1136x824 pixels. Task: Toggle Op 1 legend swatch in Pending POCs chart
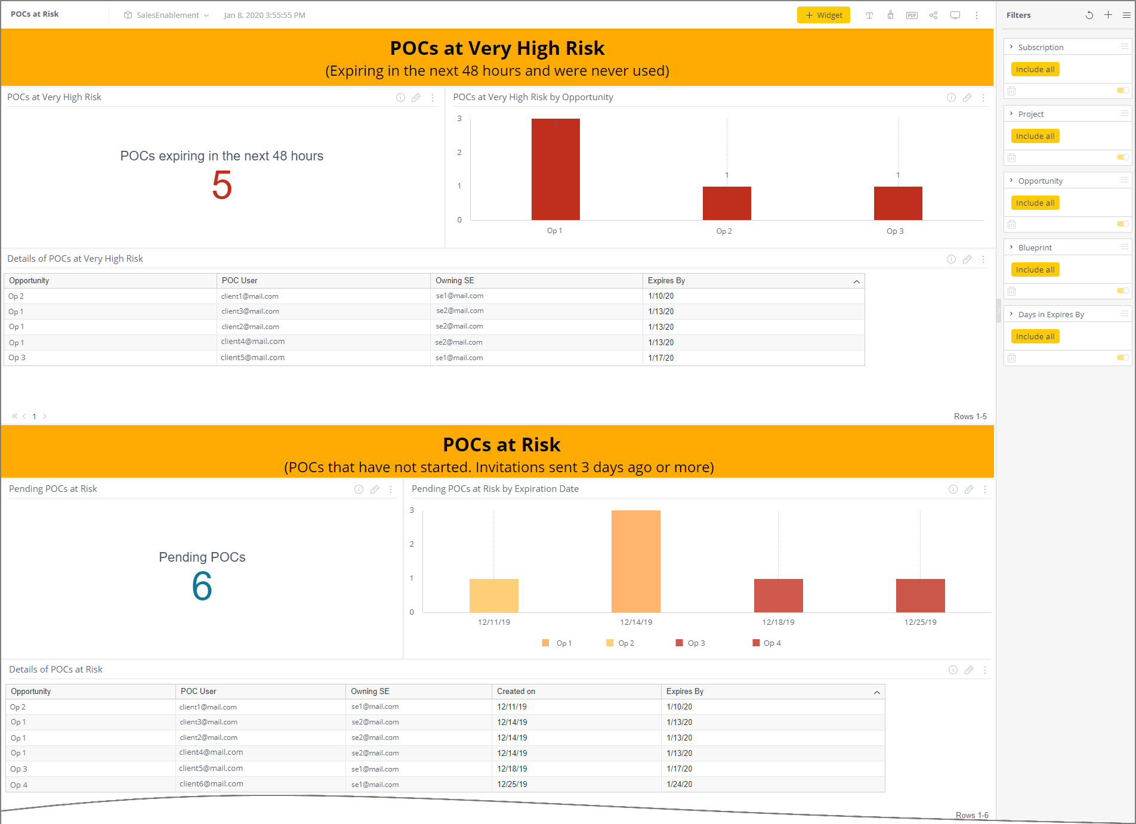click(x=545, y=643)
